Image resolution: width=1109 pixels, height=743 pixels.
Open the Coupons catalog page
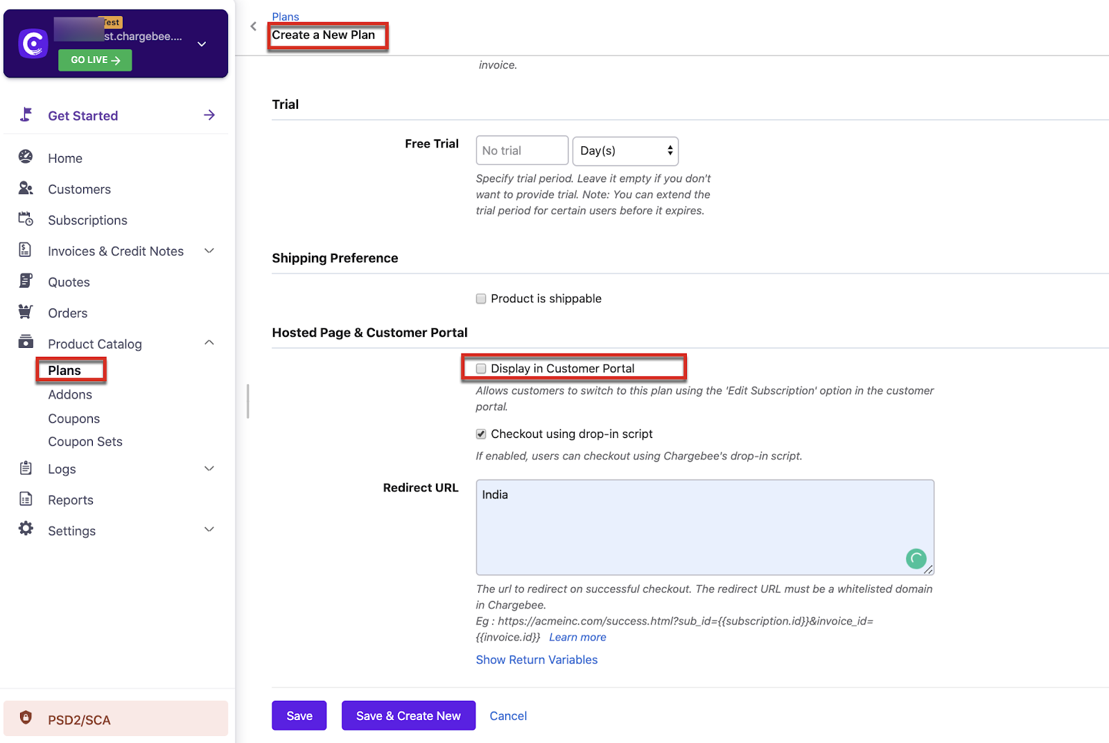(x=73, y=418)
